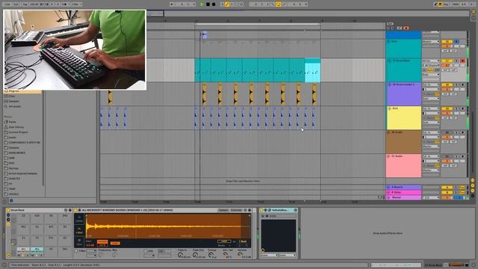Solo the Kick track

456,108
